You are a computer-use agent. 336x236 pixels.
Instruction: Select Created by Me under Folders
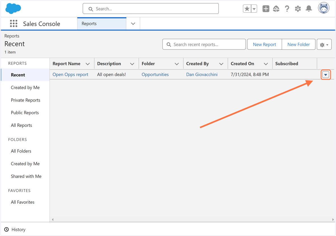(25, 164)
